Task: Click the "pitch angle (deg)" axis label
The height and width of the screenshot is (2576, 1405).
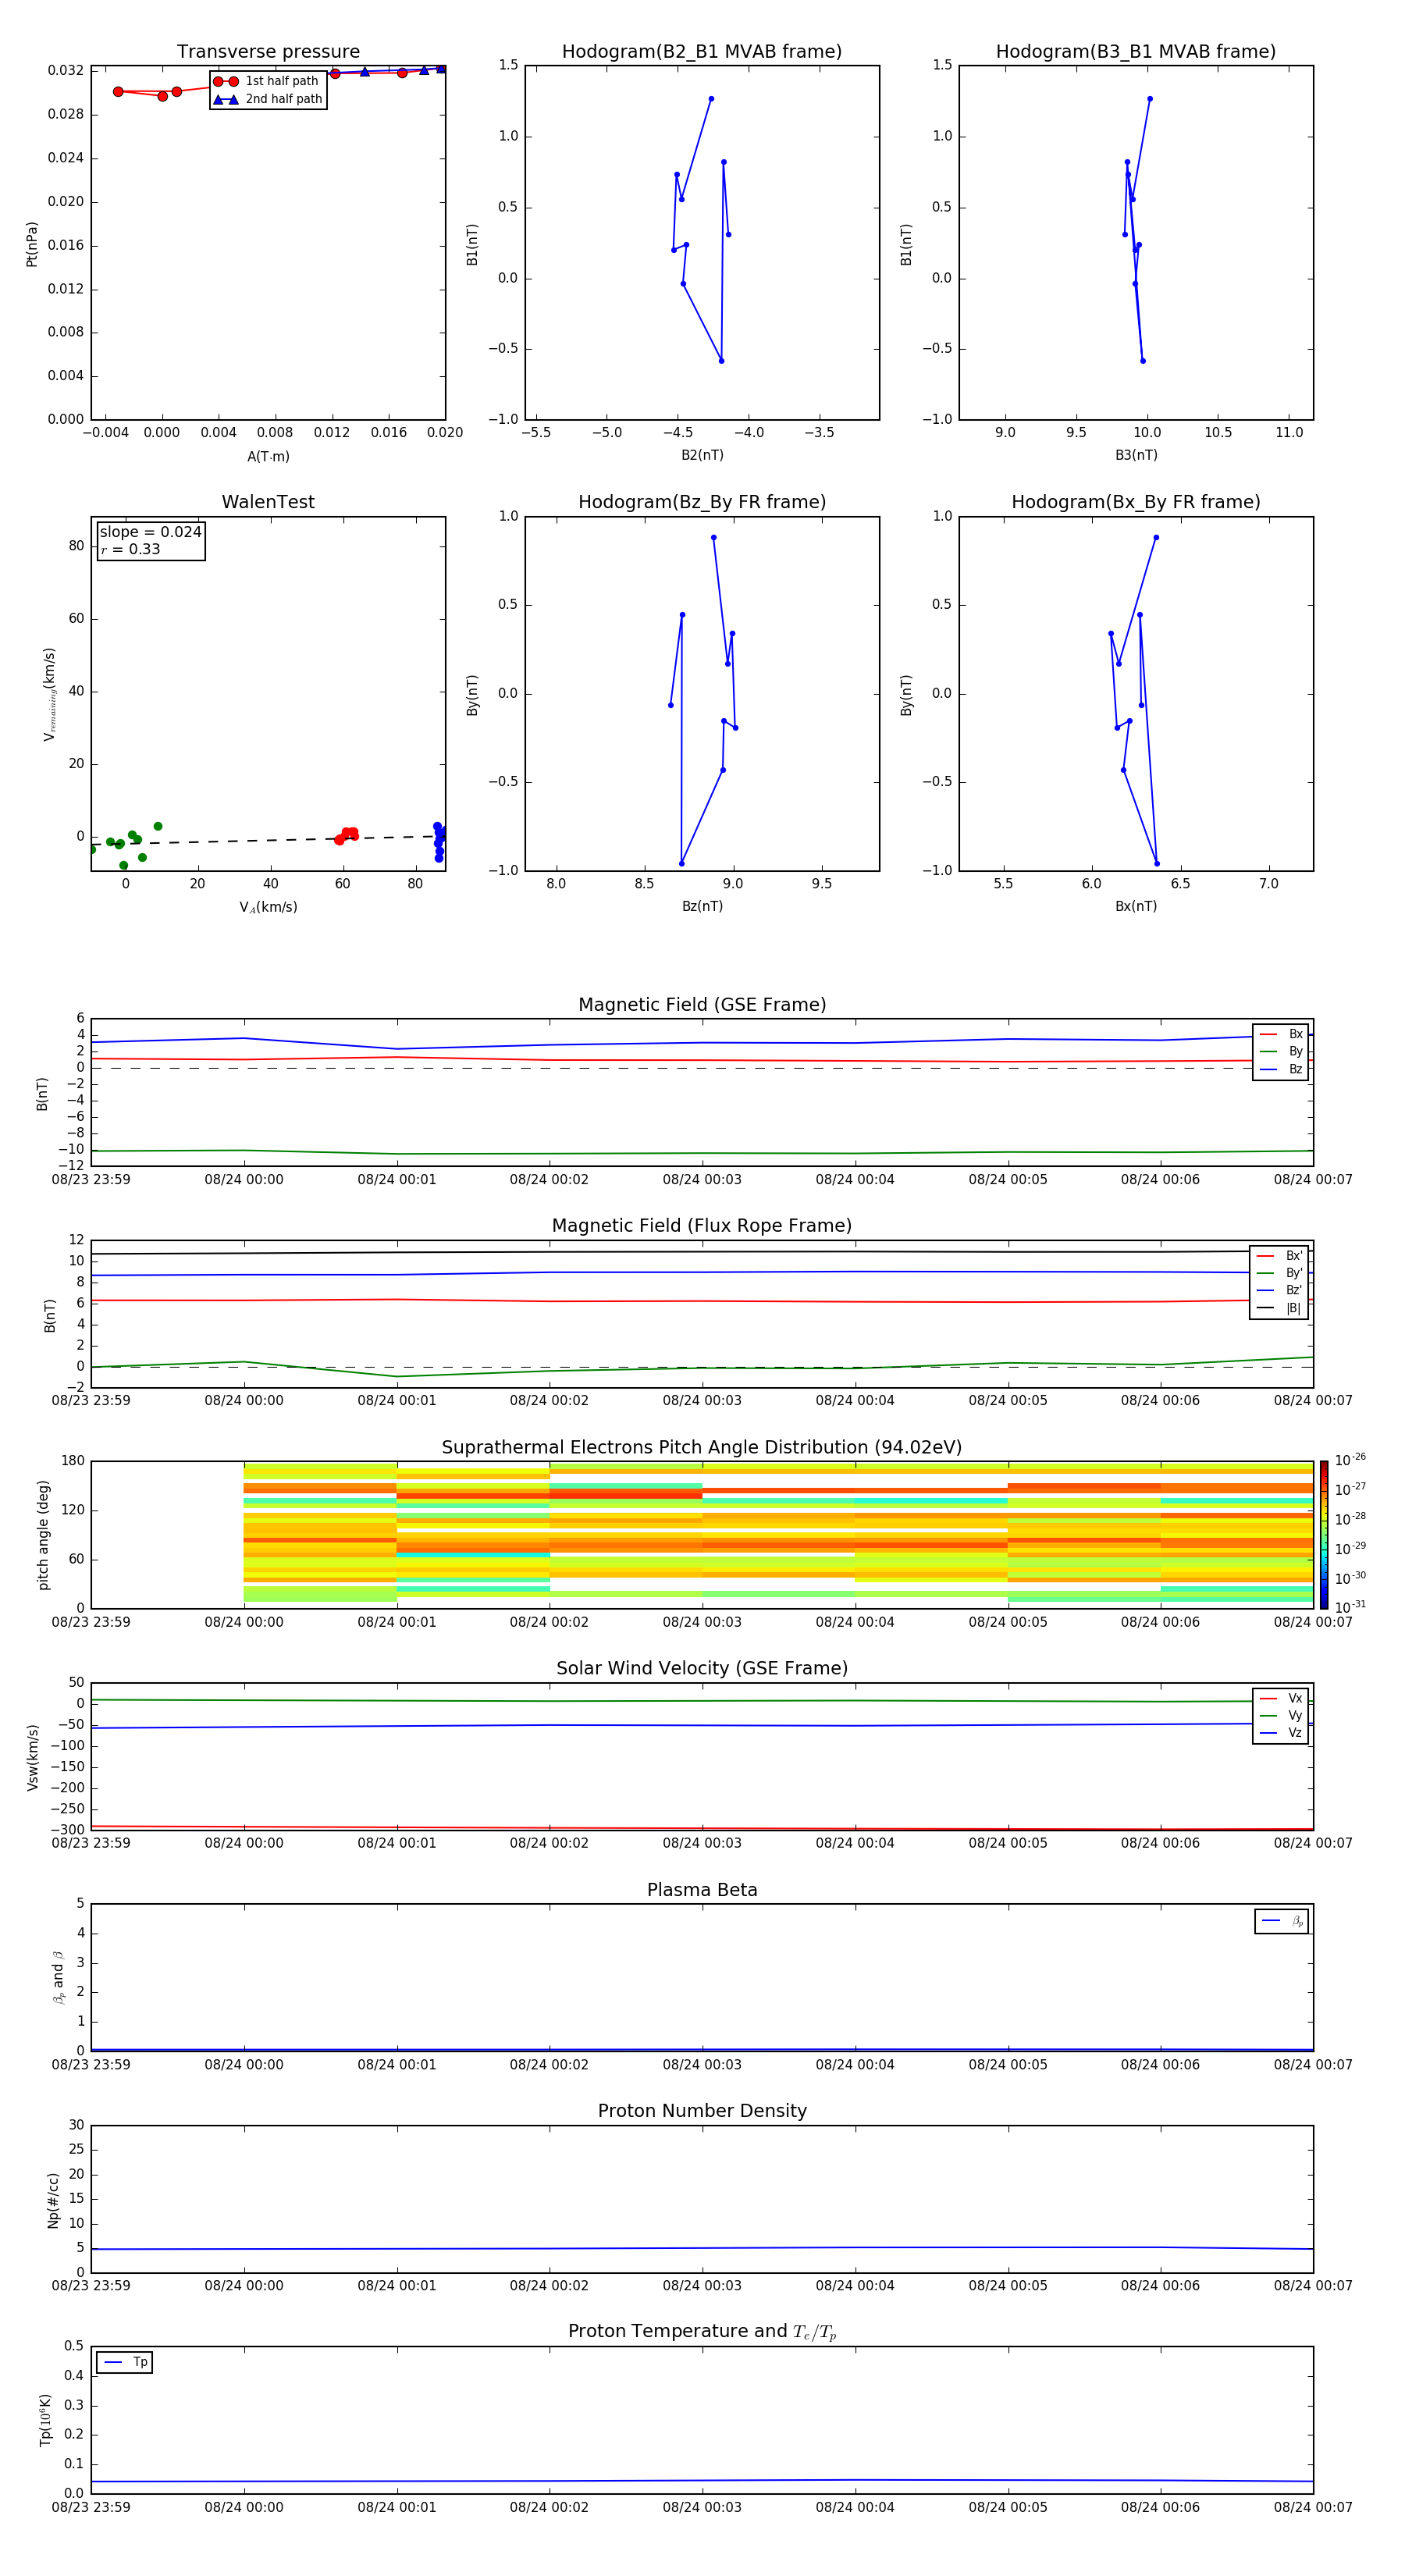Action: [x=43, y=1535]
